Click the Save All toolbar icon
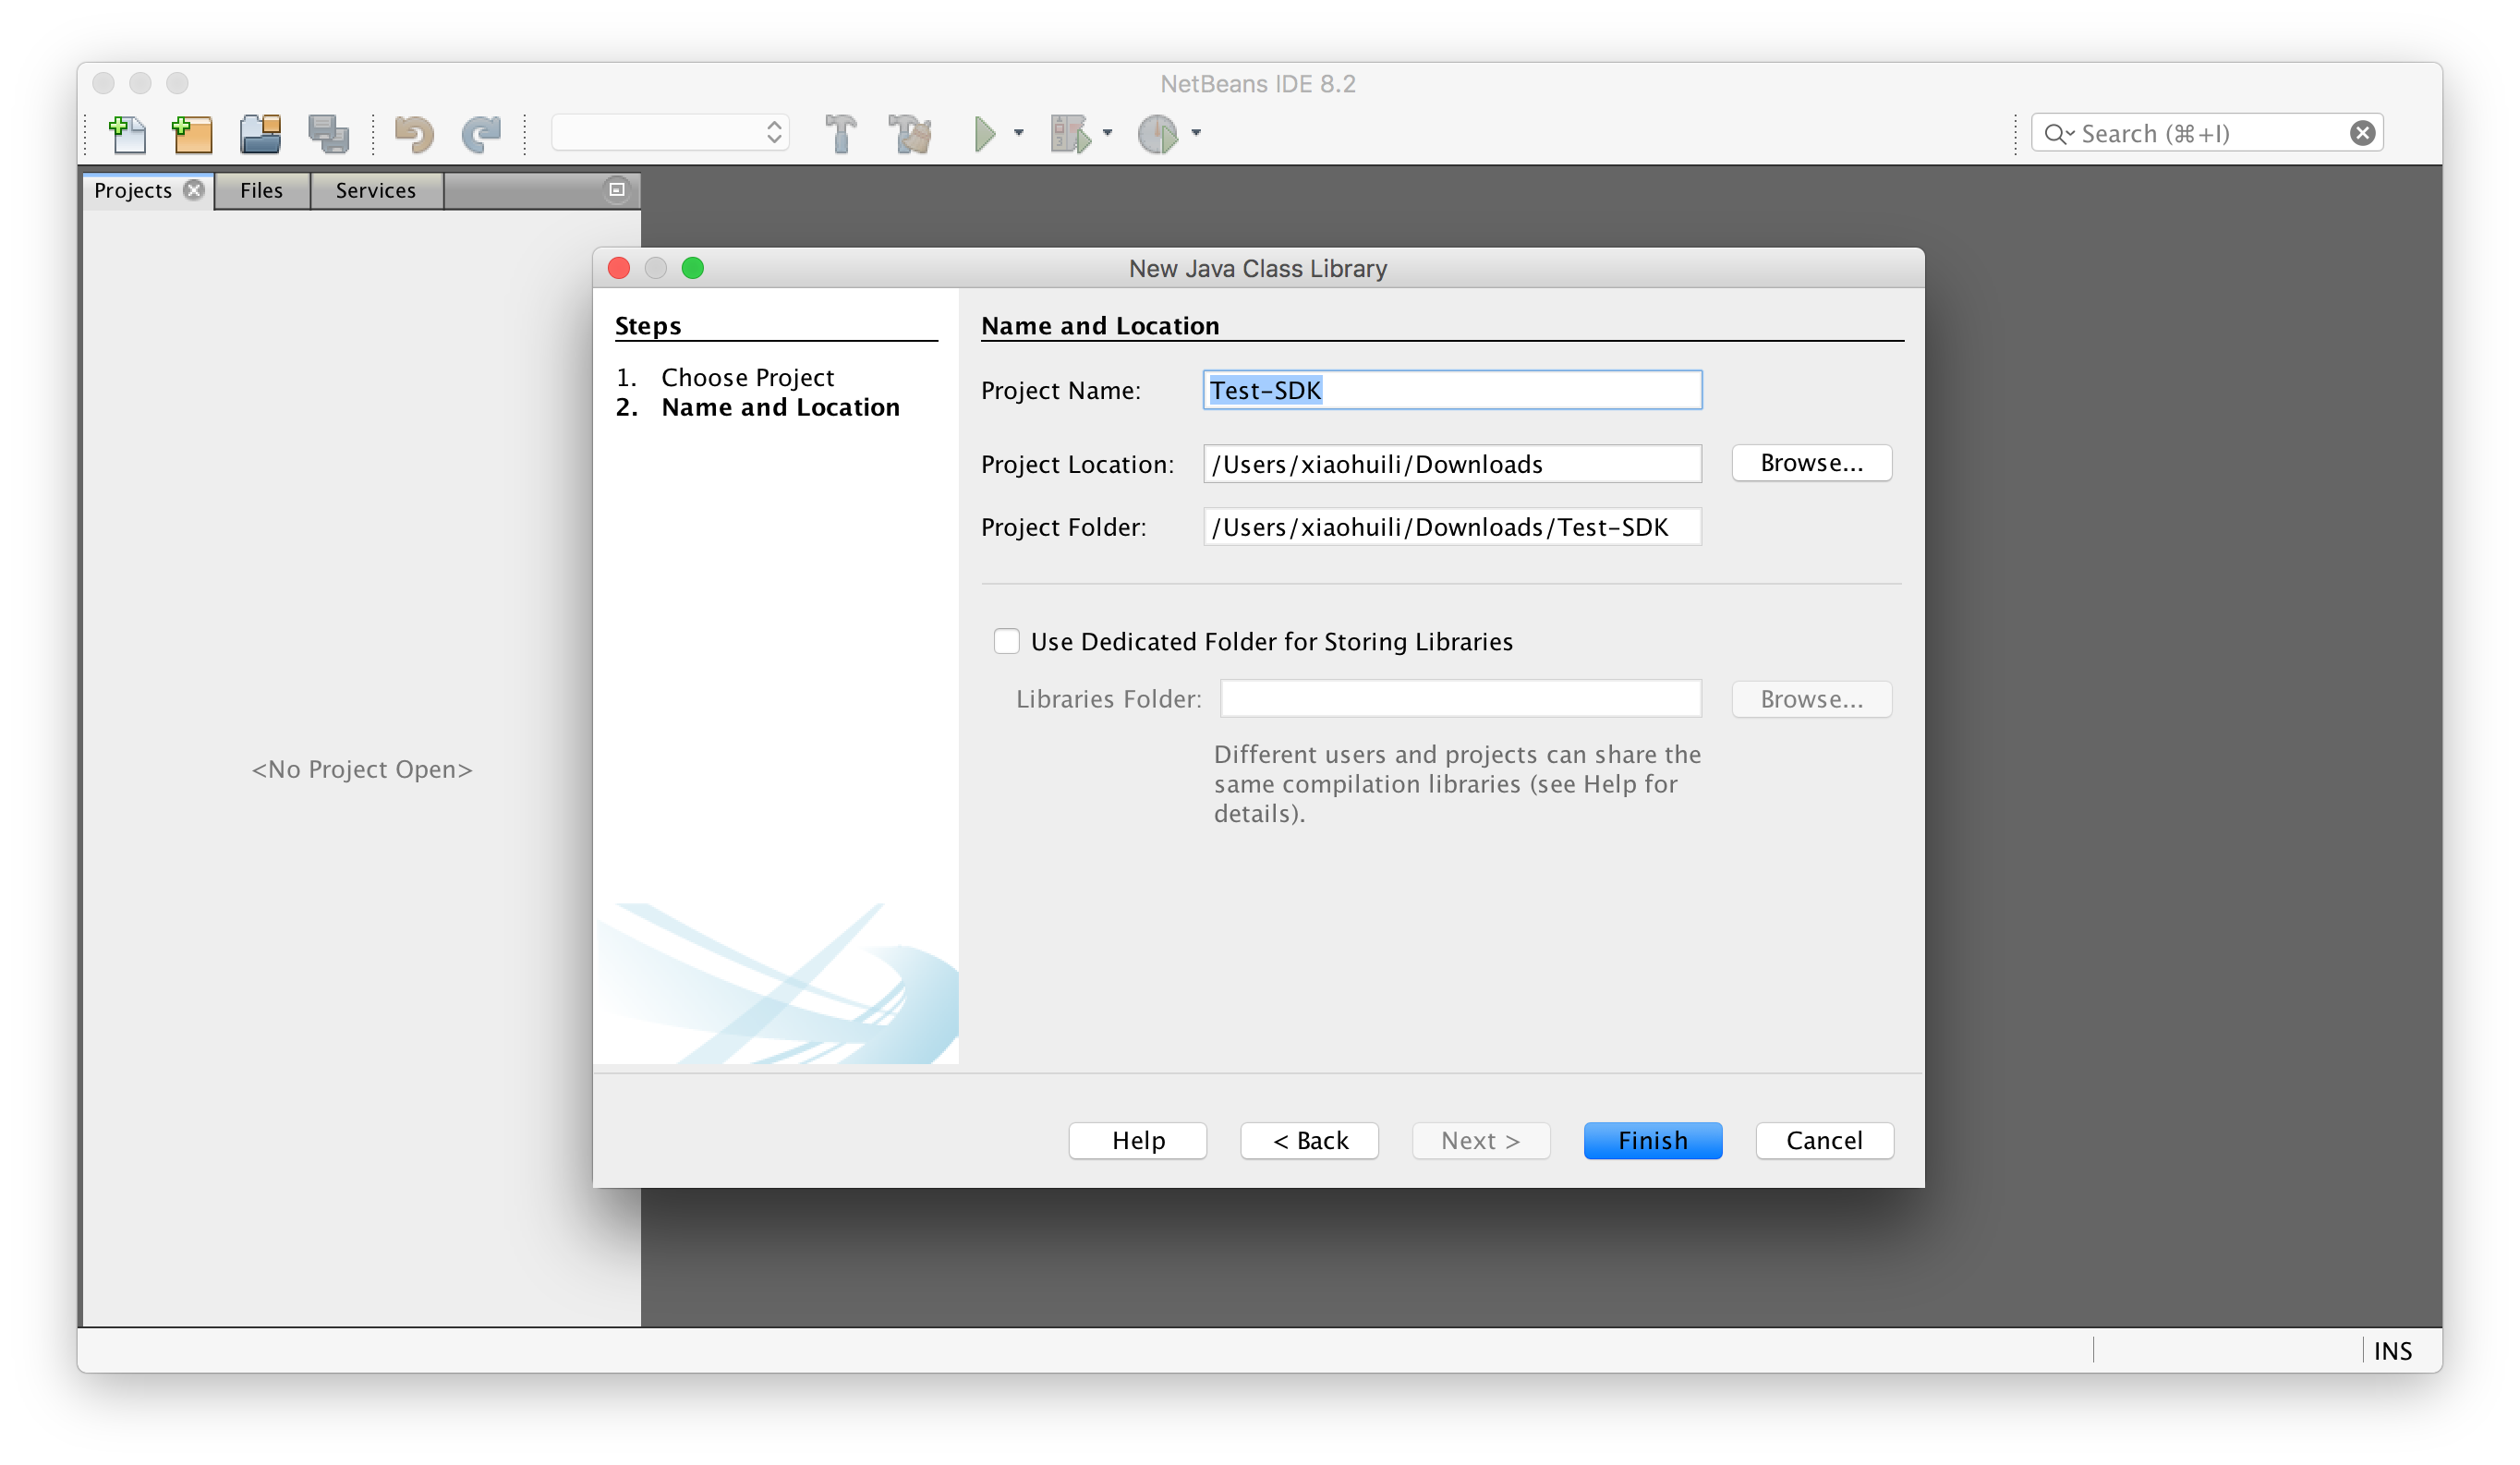Viewport: 2520px width, 1465px height. tap(328, 133)
